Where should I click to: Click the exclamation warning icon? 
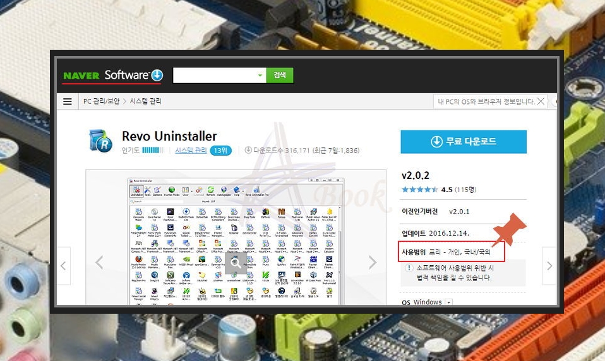pos(409,268)
